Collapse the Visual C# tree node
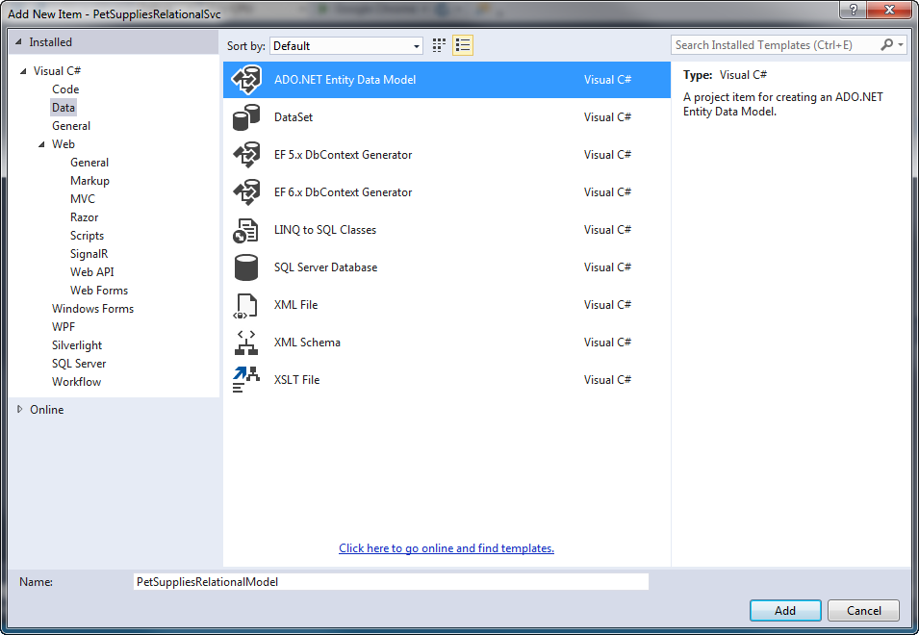This screenshot has height=635, width=919. click(x=23, y=71)
